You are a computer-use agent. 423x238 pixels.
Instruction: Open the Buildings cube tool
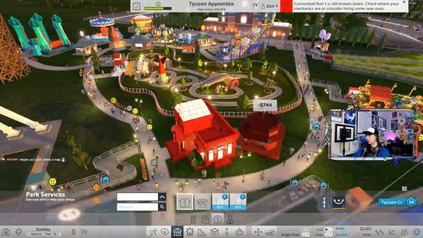coord(214,232)
